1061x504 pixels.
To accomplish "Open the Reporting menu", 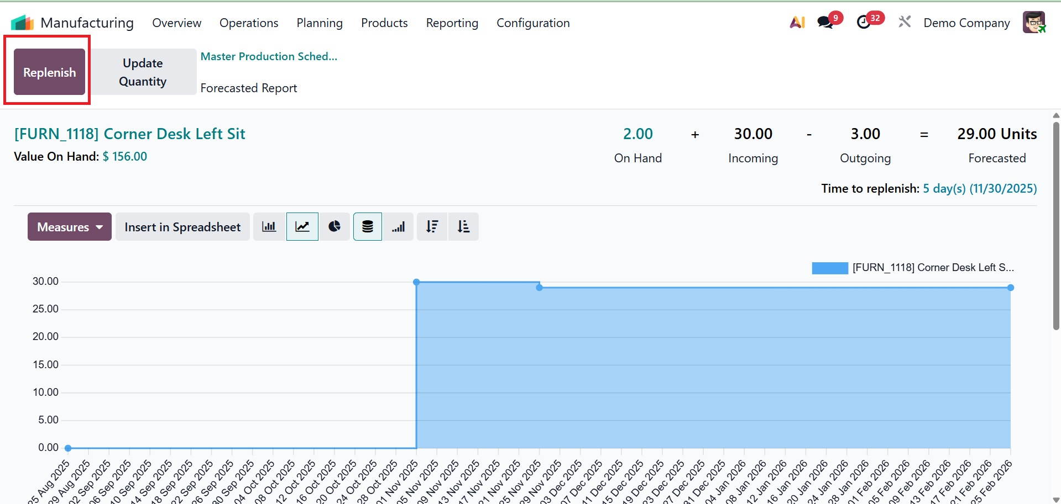I will click(x=452, y=23).
